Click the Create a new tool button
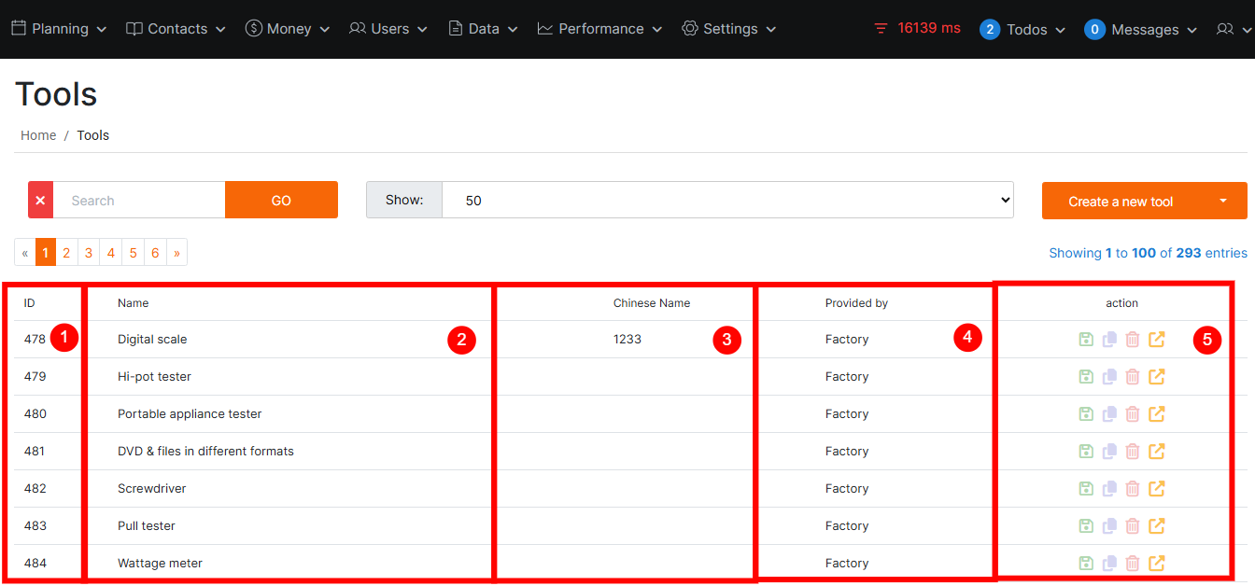Image resolution: width=1255 pixels, height=586 pixels. point(1121,202)
